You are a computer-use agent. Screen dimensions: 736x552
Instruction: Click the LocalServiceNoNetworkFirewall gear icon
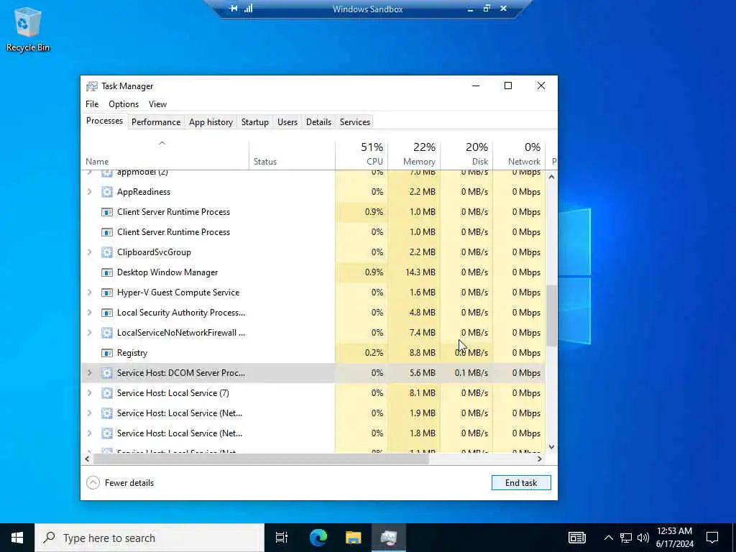pos(107,333)
